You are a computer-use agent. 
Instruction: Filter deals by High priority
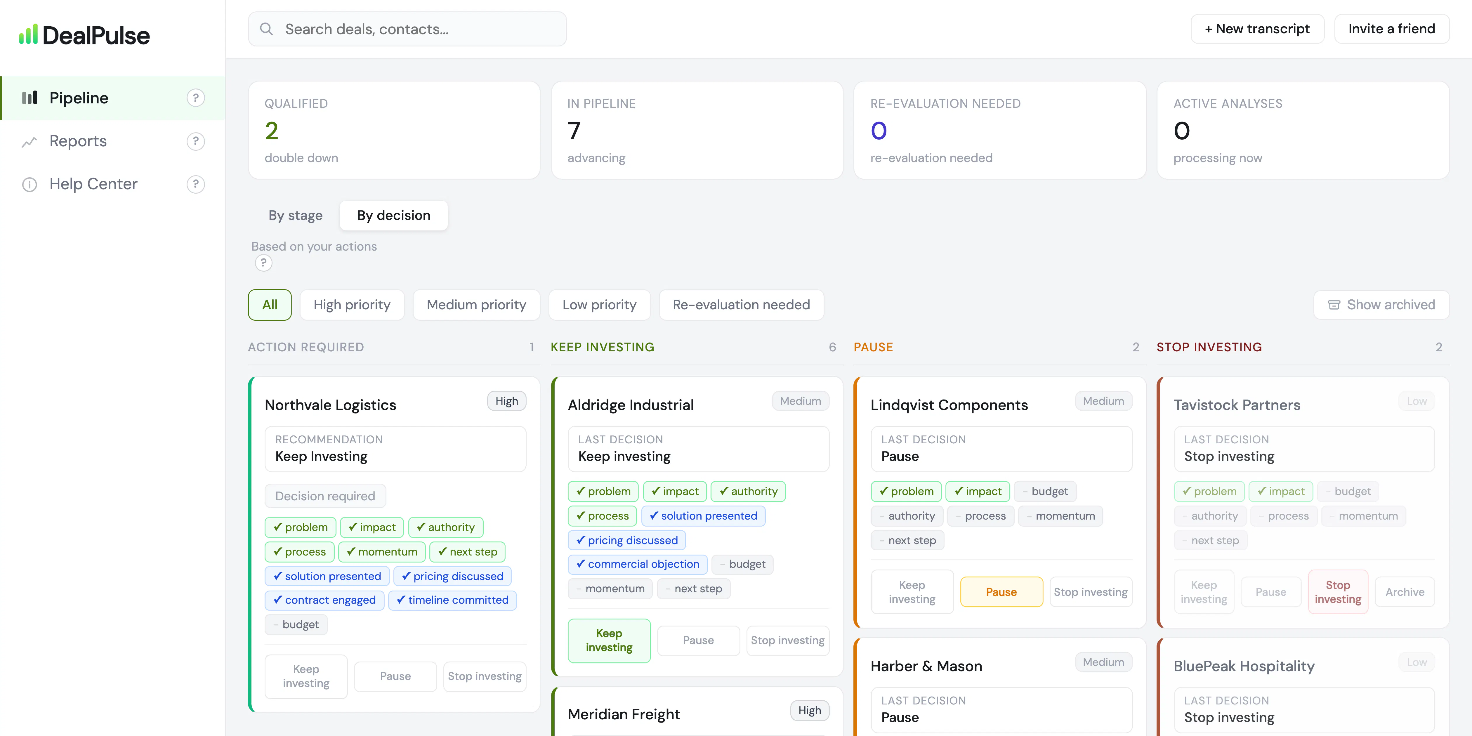pyautogui.click(x=352, y=305)
